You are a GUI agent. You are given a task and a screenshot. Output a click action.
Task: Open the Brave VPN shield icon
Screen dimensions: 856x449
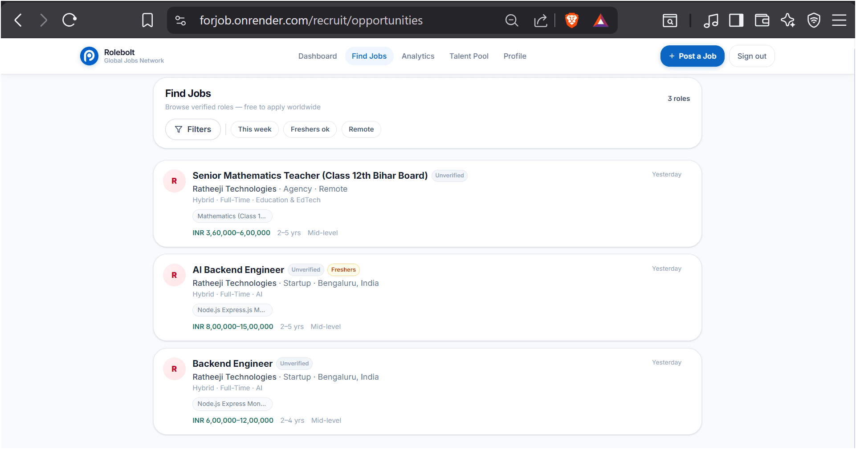click(814, 20)
